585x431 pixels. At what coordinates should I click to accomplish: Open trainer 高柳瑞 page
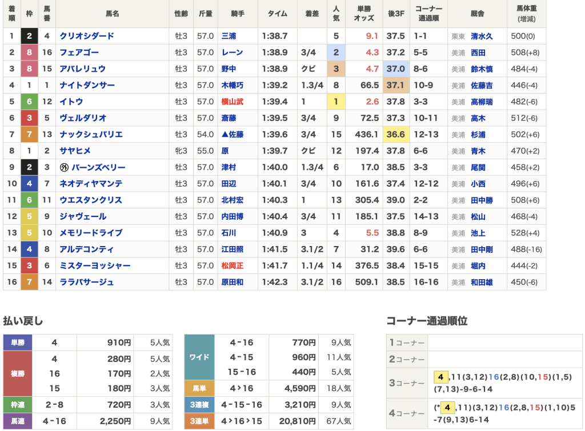pyautogui.click(x=482, y=102)
